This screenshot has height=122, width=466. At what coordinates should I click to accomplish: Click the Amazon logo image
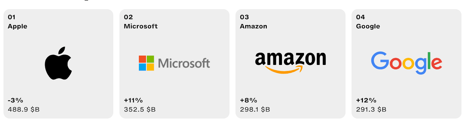point(290,62)
